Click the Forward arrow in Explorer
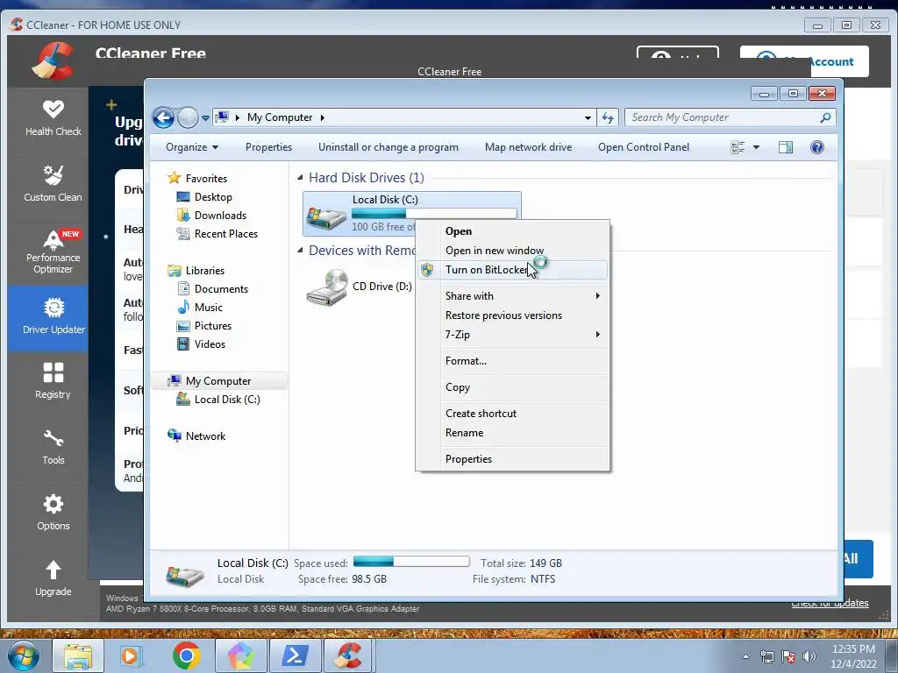The width and height of the screenshot is (898, 673). (x=188, y=118)
